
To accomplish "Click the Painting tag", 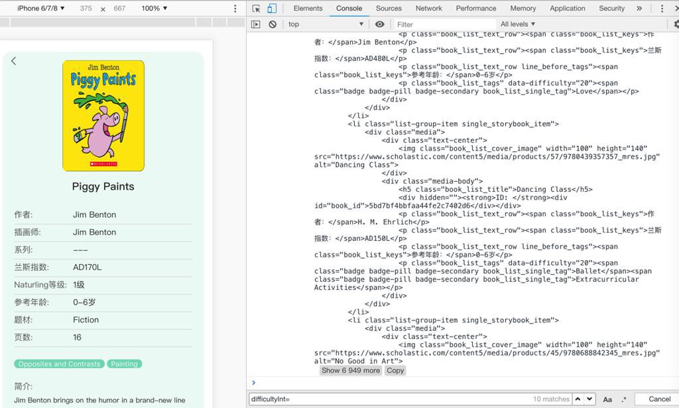I will coord(124,364).
